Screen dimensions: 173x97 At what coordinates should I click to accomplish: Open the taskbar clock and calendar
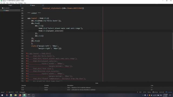(x=165, y=95)
